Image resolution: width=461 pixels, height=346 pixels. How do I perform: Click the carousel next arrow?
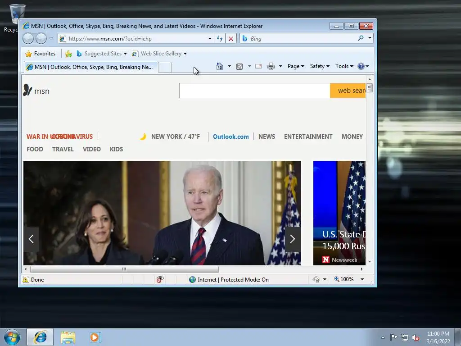293,239
